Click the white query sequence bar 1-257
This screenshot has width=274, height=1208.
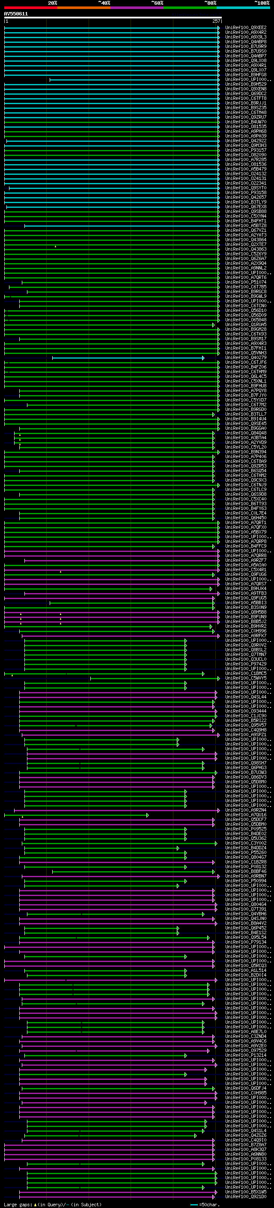[x=113, y=18]
